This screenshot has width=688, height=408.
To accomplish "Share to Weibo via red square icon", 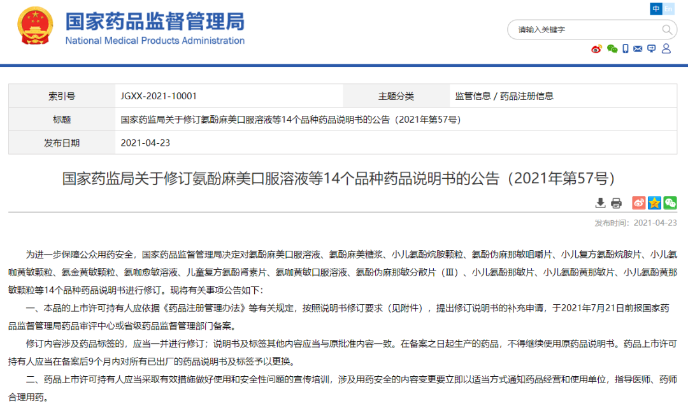I will (x=638, y=202).
